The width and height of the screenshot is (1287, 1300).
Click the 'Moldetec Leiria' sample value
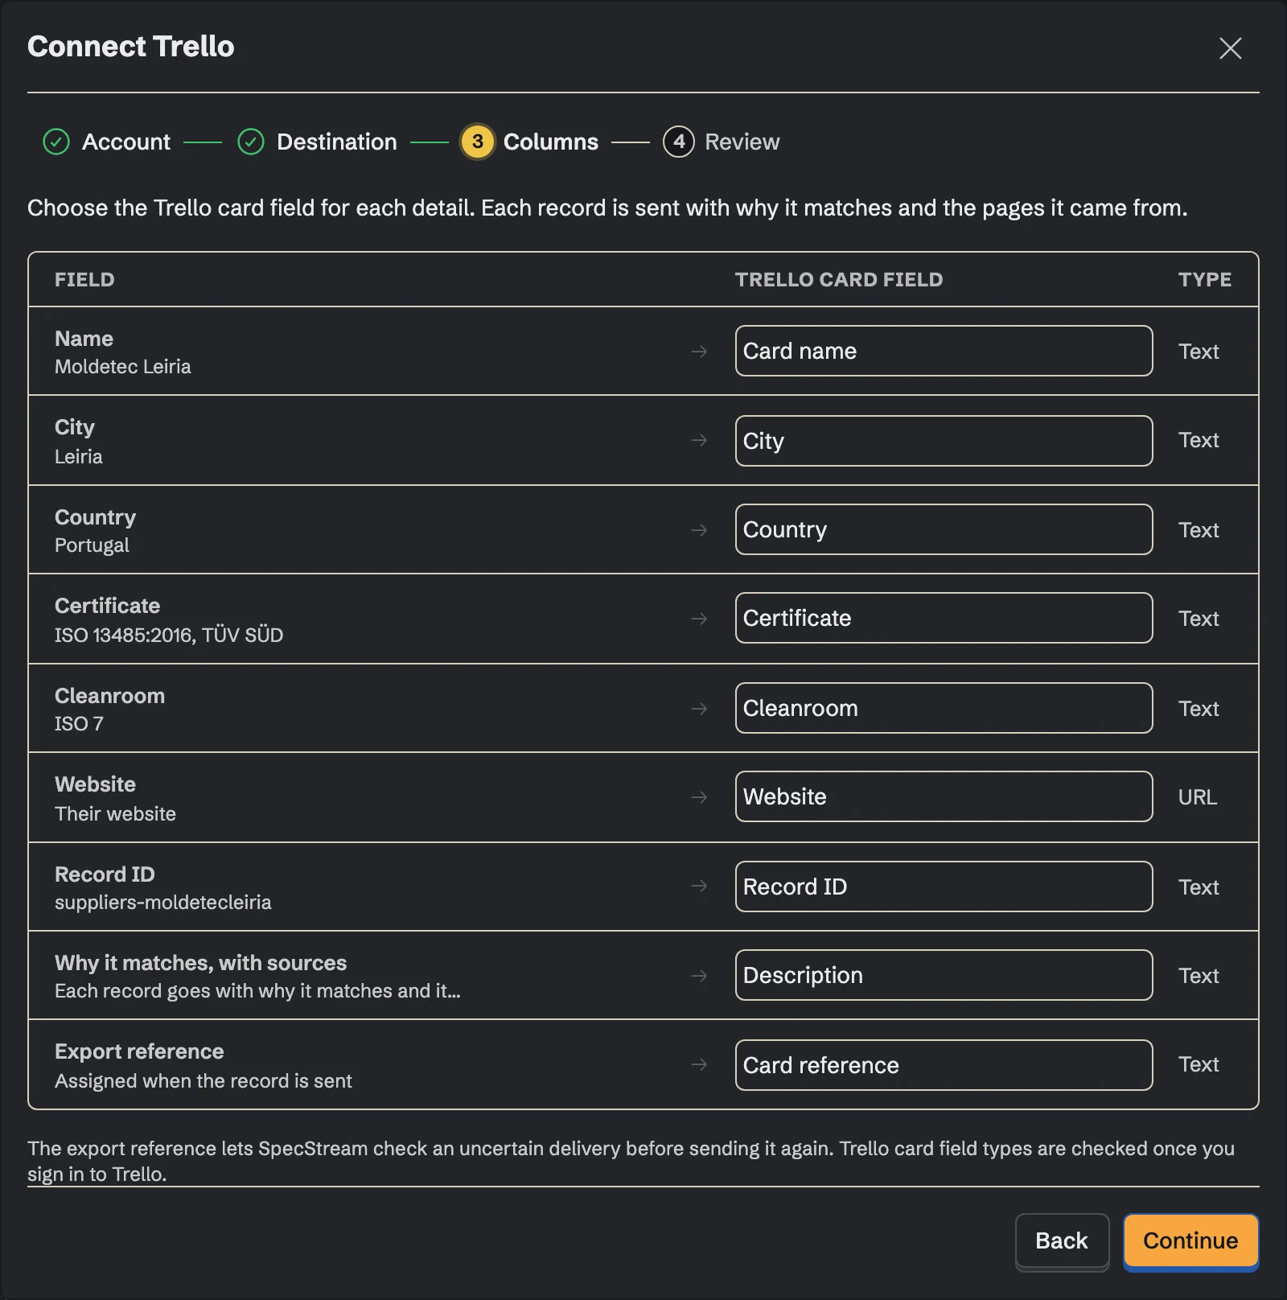[x=123, y=367]
